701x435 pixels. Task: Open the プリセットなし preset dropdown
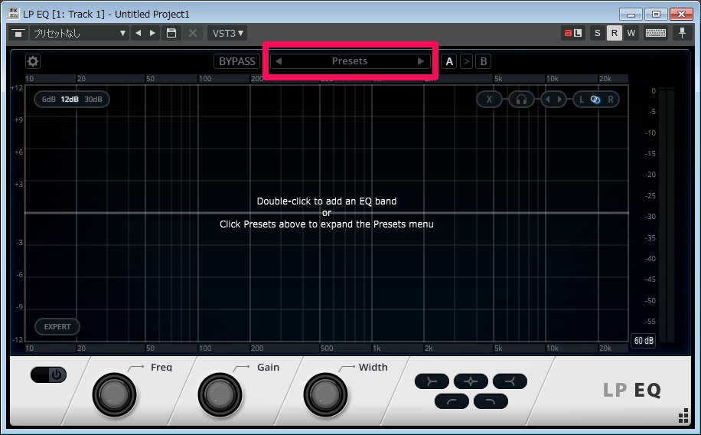tap(79, 33)
